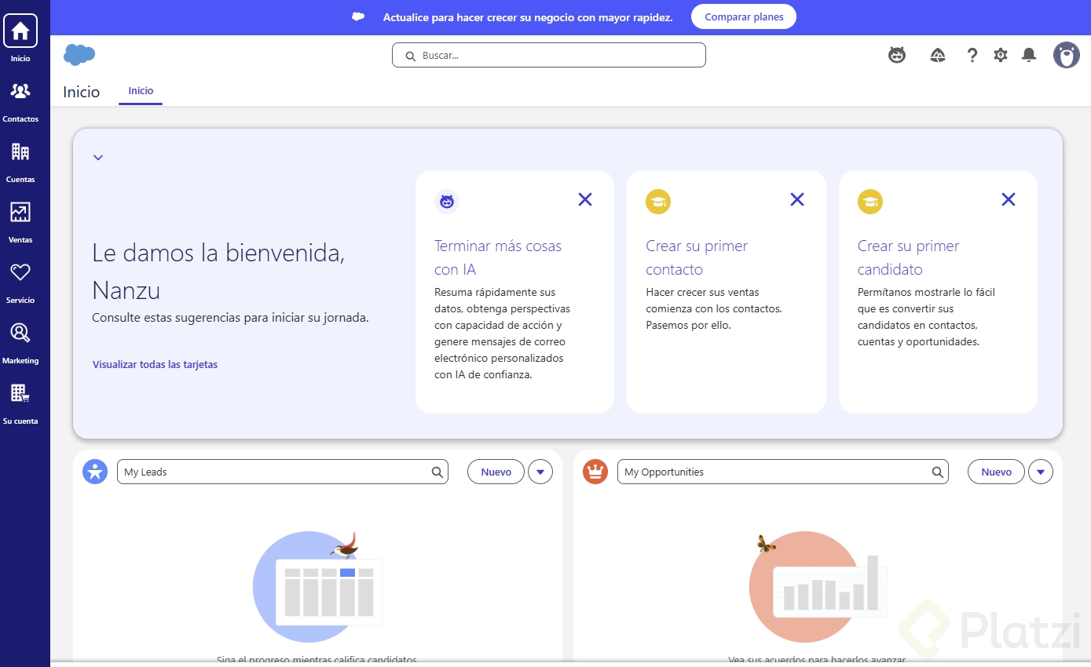Viewport: 1091px width, 667px height.
Task: Open Cuentas in the left sidebar
Action: point(20,160)
